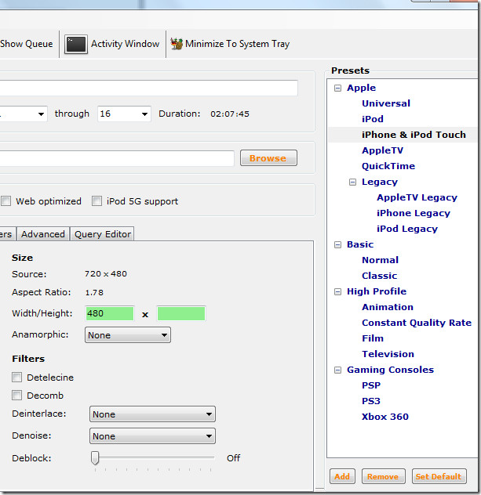The height and width of the screenshot is (495, 481).
Task: Click the source path field at top
Action: 148,88
